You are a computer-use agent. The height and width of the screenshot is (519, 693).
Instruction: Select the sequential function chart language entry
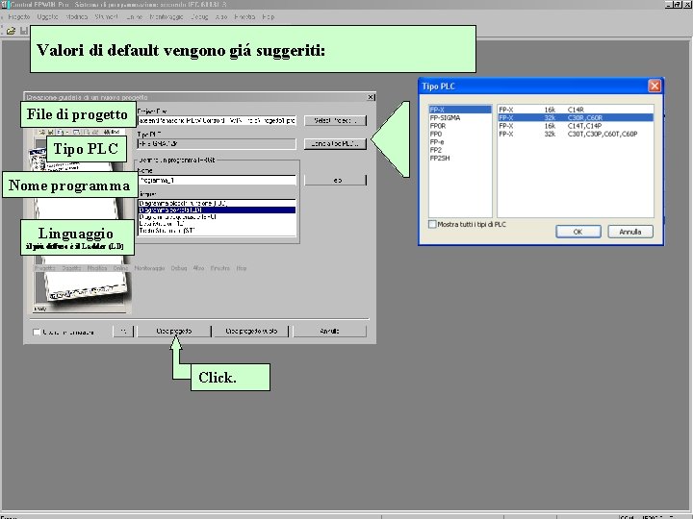217,216
